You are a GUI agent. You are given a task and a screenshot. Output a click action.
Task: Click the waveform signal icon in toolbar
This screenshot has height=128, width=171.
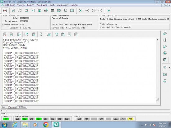coord(33,11)
